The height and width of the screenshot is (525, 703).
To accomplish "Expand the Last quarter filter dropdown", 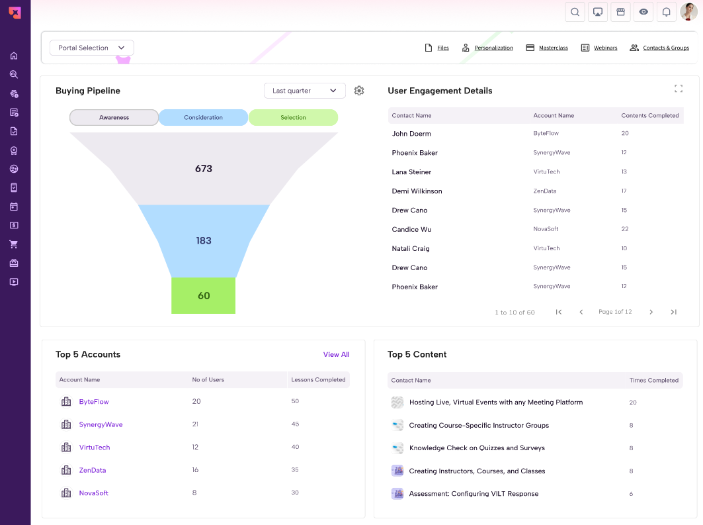I will tap(304, 91).
